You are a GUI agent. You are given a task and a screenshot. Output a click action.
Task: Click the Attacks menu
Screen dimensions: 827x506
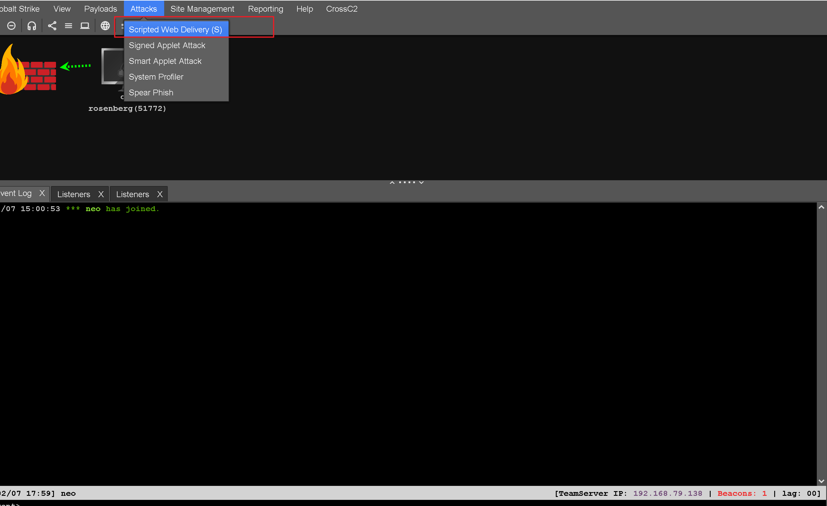[x=144, y=9]
